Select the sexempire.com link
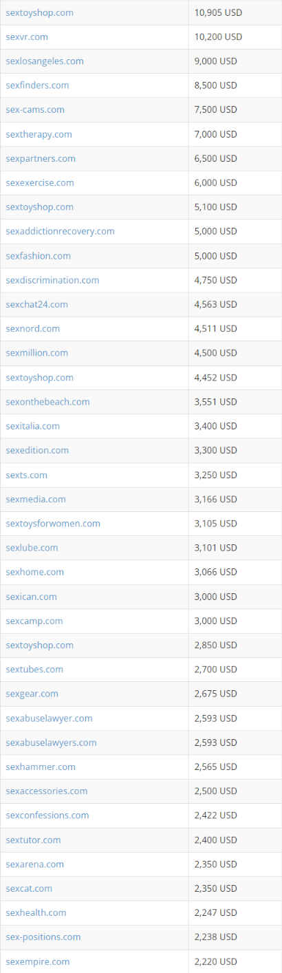Image resolution: width=282 pixels, height=973 pixels. tap(37, 961)
